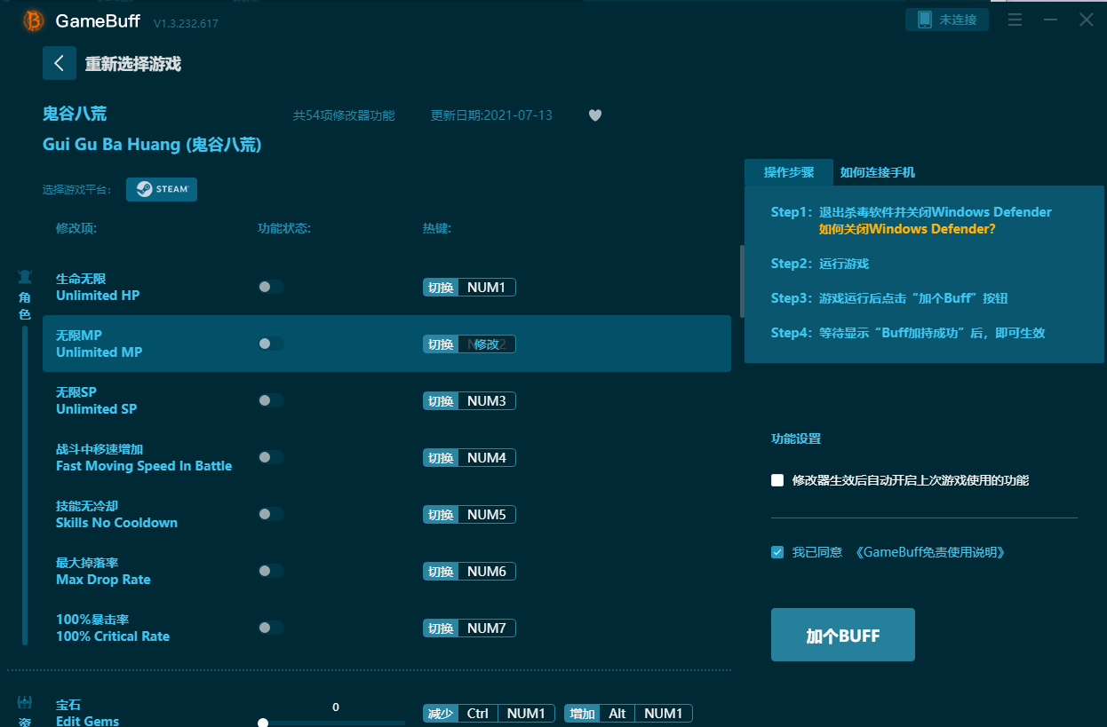
Task: Click the version number V1.3.232.617
Action: point(186,23)
